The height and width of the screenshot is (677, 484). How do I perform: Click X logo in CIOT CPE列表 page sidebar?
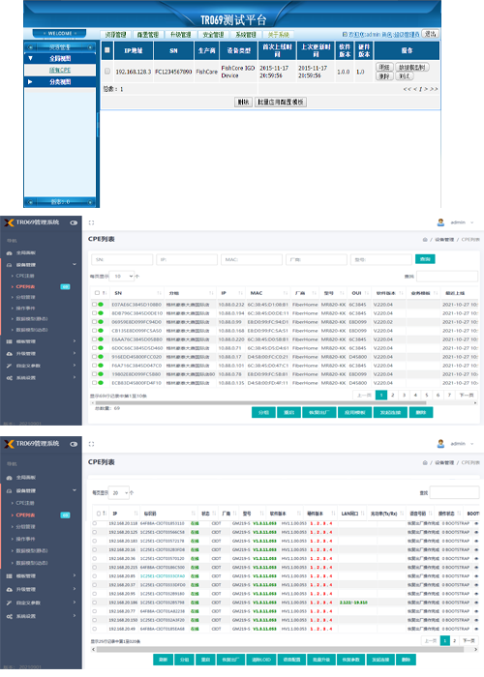coord(9,444)
